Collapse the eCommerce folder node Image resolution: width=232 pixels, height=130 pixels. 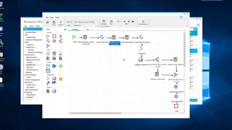25,55
